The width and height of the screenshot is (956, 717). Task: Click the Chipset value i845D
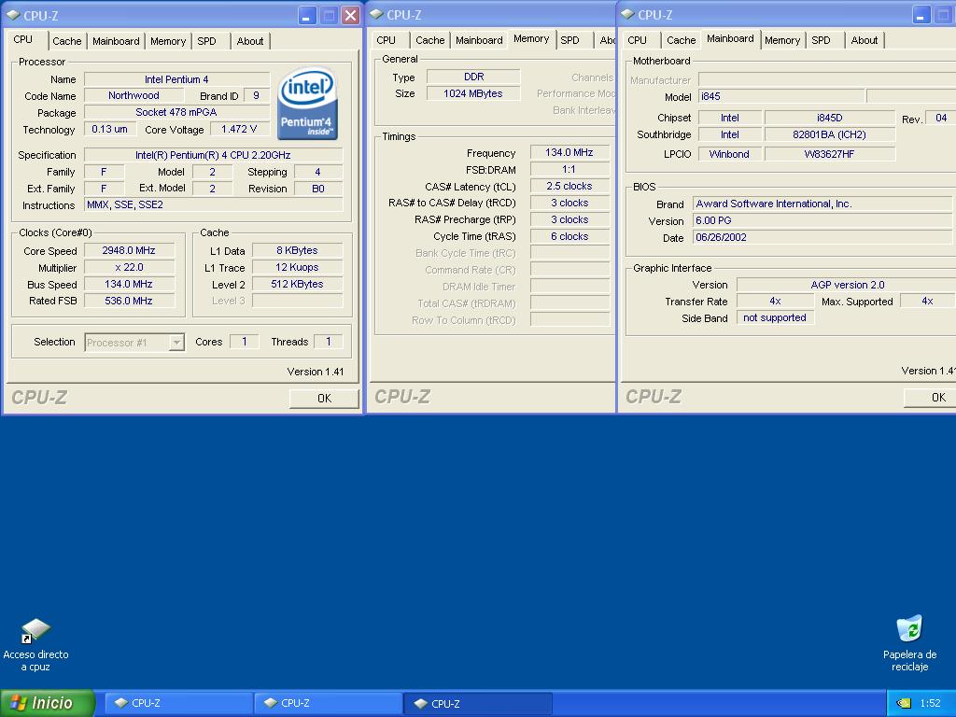(x=830, y=118)
